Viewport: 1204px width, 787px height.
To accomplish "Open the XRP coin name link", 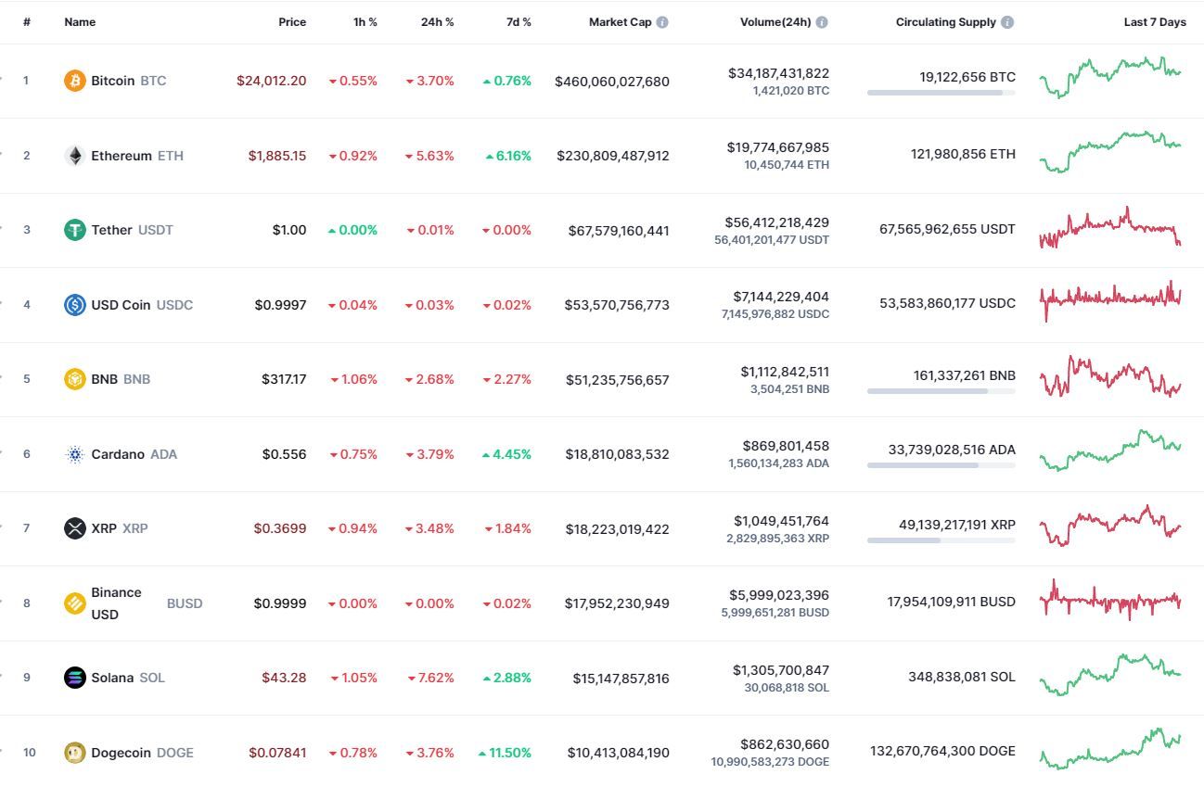I will [x=104, y=528].
